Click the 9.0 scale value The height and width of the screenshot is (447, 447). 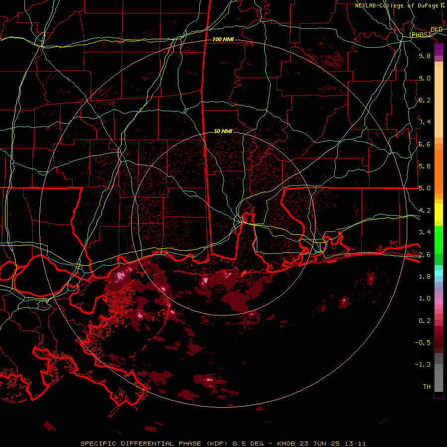(x=425, y=78)
